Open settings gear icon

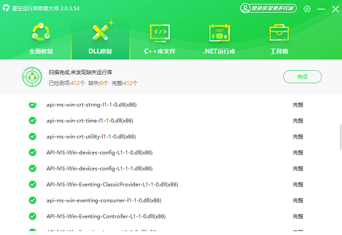[x=307, y=9]
